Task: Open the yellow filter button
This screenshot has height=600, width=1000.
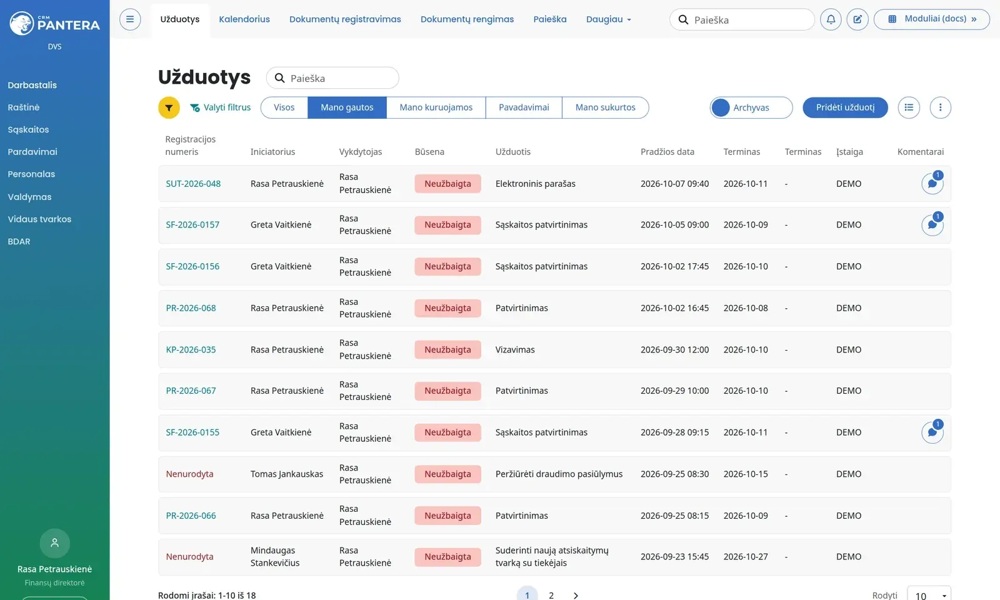Action: 169,107
